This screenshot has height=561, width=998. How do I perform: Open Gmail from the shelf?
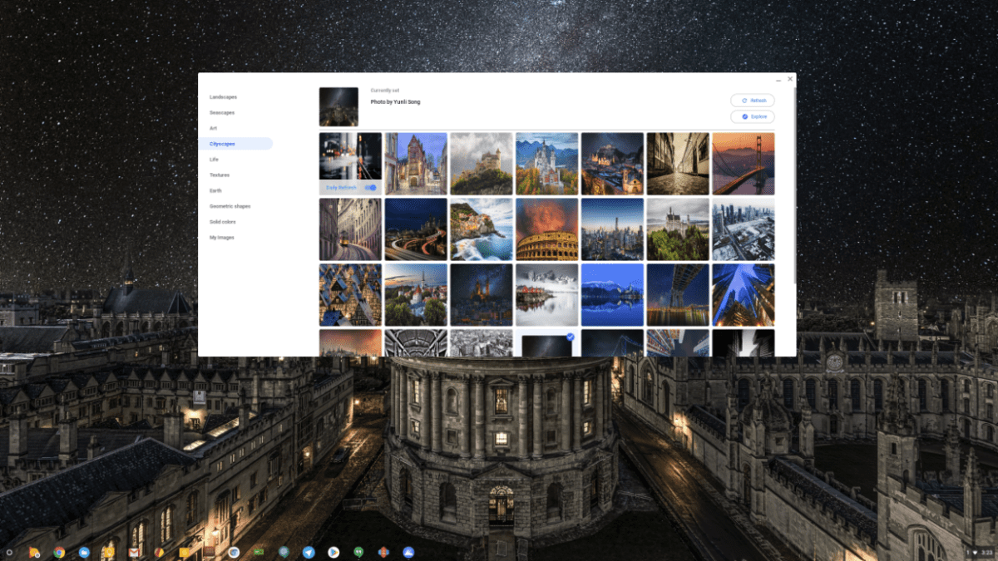tap(133, 552)
